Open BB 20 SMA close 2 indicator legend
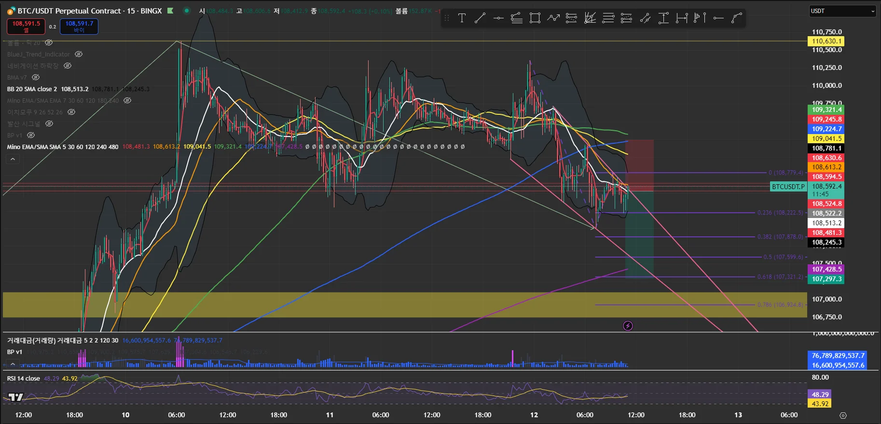This screenshot has height=424, width=881. tap(32, 89)
